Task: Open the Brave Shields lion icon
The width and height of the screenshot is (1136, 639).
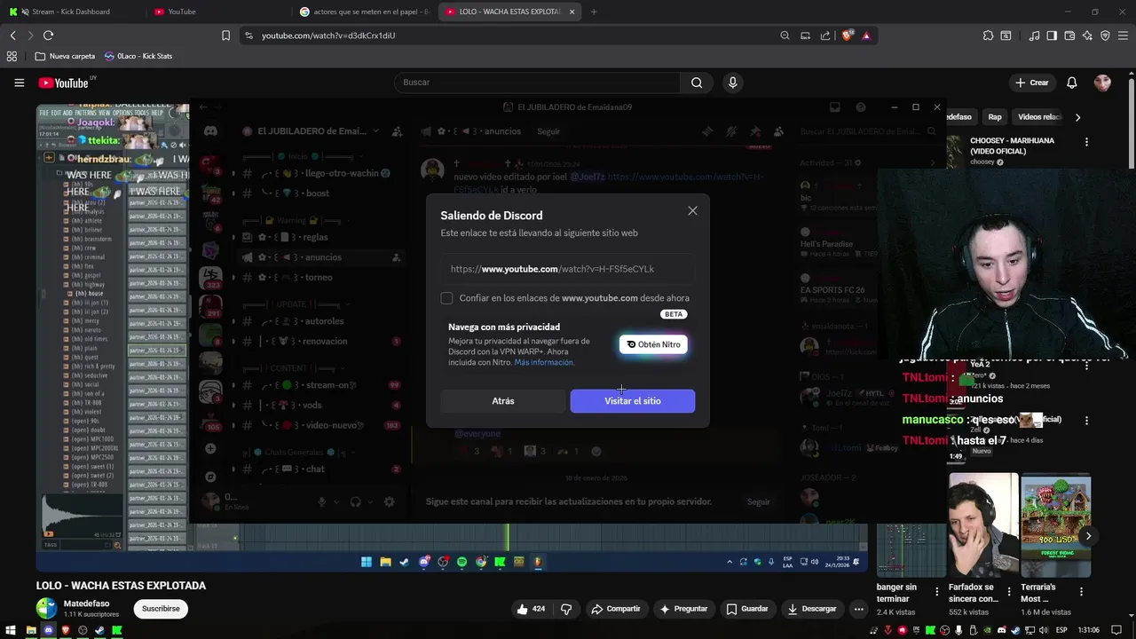Action: (848, 35)
